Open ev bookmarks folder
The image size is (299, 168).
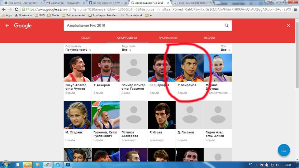tap(149, 15)
